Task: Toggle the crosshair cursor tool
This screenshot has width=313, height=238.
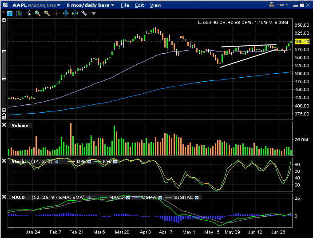Action: click(x=56, y=14)
